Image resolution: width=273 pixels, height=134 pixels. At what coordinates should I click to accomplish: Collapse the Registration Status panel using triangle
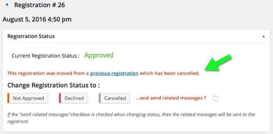click(263, 36)
